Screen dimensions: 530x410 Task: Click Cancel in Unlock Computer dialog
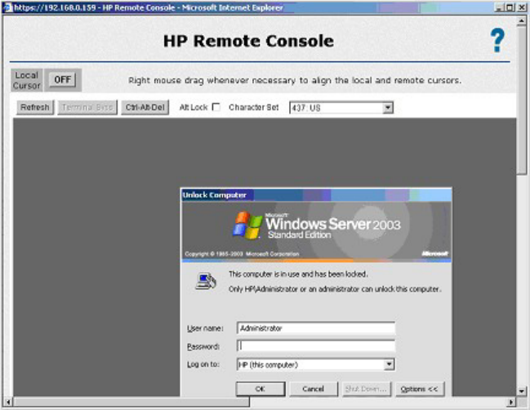[x=314, y=389]
